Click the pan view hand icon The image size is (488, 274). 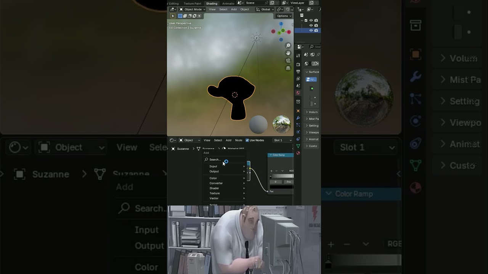pyautogui.click(x=288, y=53)
